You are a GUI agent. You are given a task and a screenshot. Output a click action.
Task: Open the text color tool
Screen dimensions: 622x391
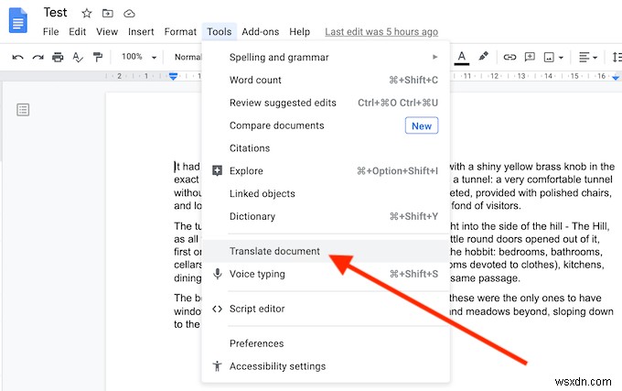tap(462, 58)
